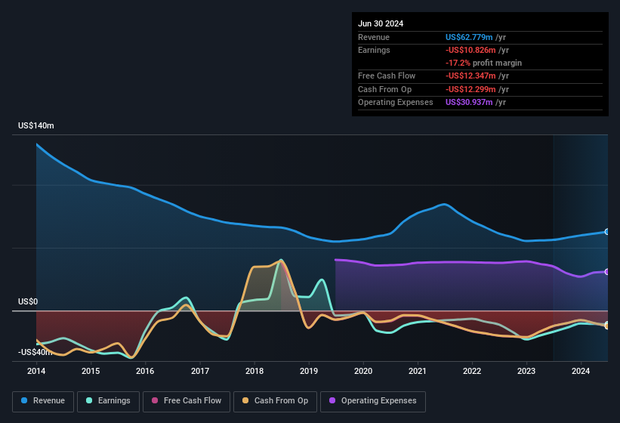Hide the Operating Expenses series
The width and height of the screenshot is (620, 423).
373,401
